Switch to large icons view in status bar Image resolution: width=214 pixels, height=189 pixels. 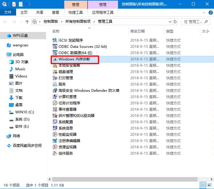pos(210,185)
